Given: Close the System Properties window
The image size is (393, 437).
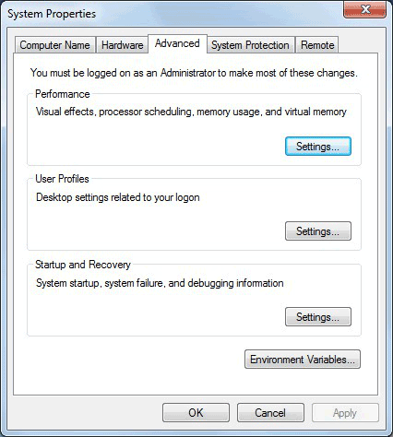Looking at the screenshot, I should coord(364,10).
